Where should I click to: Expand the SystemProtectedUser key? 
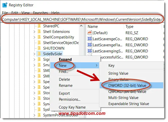(x=34, y=115)
